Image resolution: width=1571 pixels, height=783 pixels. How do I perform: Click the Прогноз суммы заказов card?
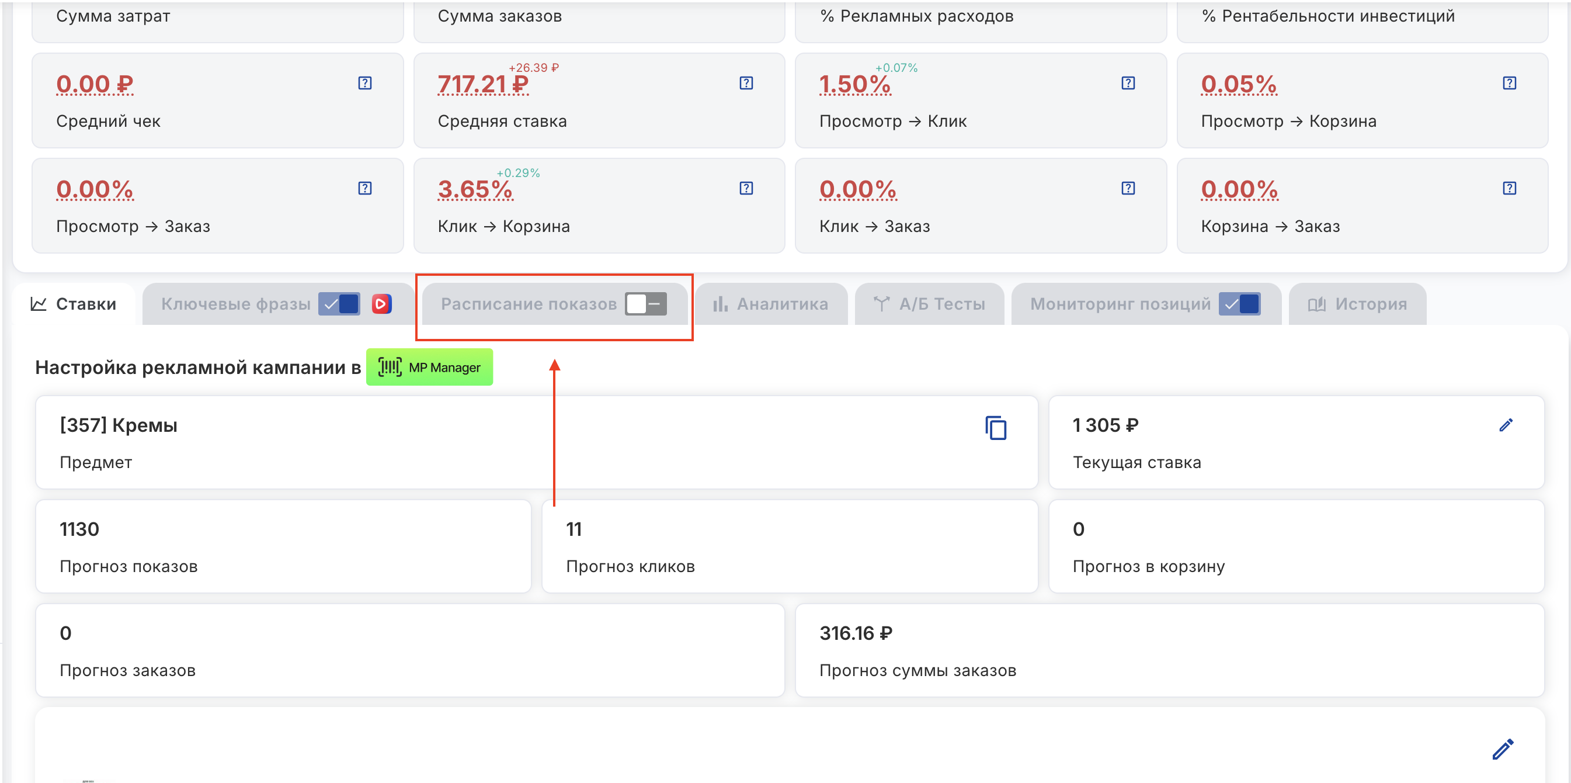(1169, 650)
